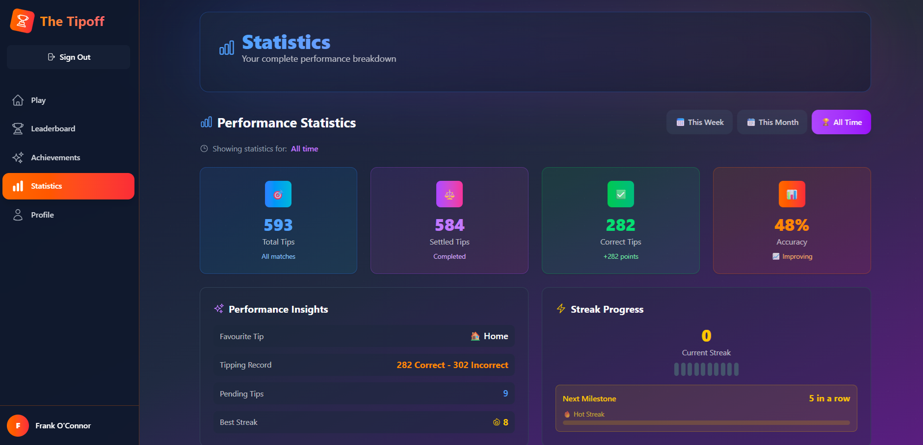Click the Hot Streak milestone progress bar
The image size is (923, 445).
pyautogui.click(x=706, y=422)
